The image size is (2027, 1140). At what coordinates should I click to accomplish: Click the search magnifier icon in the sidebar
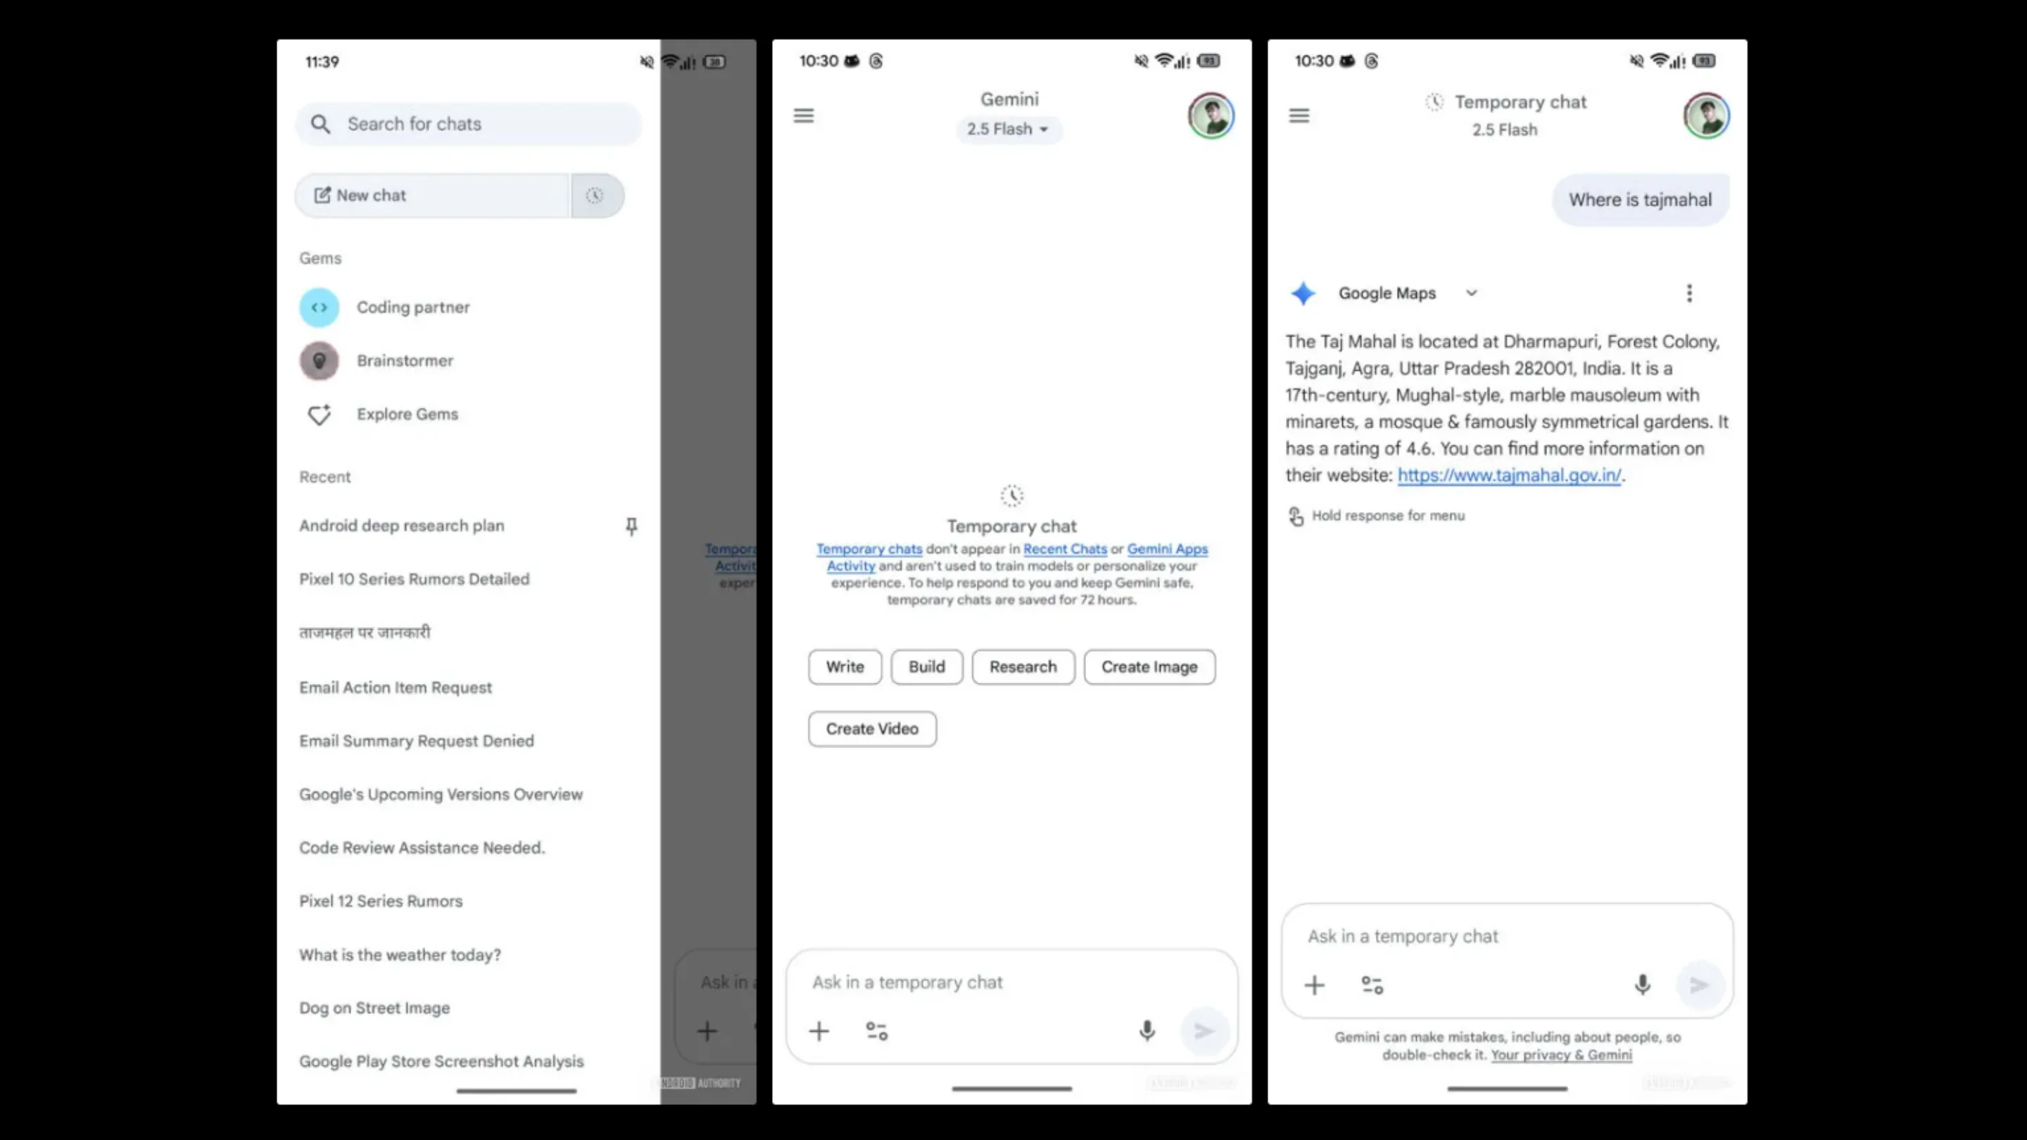(320, 124)
